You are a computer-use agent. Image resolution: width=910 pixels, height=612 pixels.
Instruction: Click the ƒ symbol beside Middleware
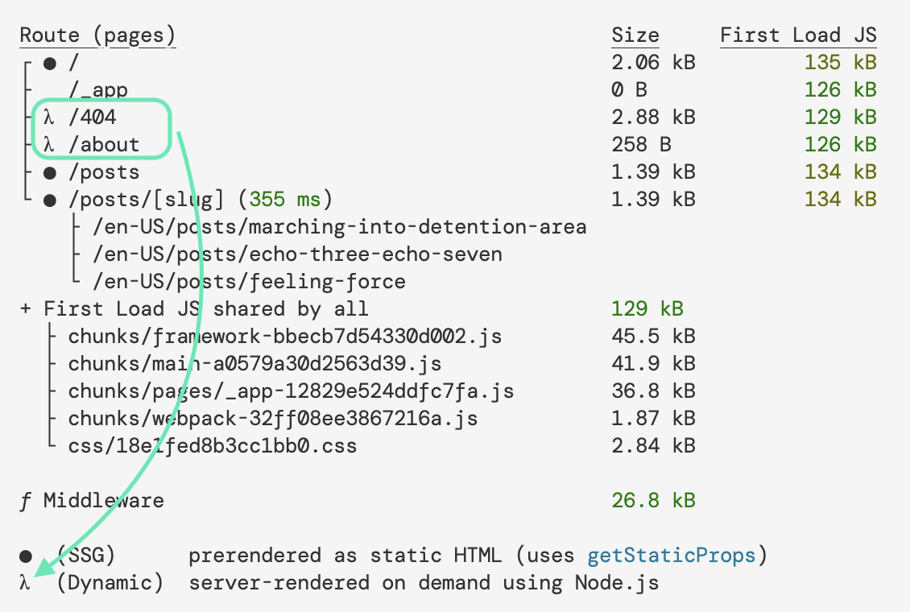click(26, 501)
